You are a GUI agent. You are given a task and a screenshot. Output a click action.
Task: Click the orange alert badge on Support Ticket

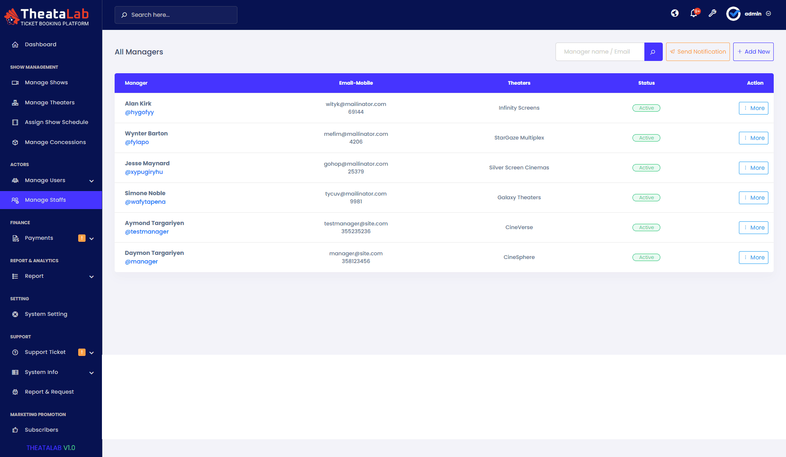click(82, 352)
